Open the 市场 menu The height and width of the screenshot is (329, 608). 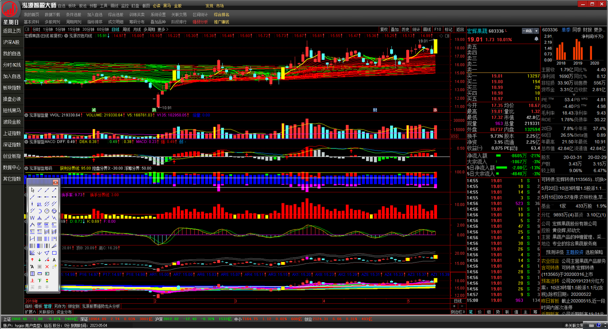(x=220, y=6)
